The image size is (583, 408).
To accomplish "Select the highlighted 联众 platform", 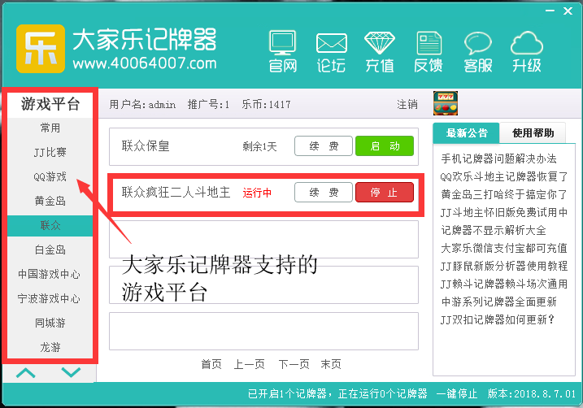I will (x=50, y=226).
